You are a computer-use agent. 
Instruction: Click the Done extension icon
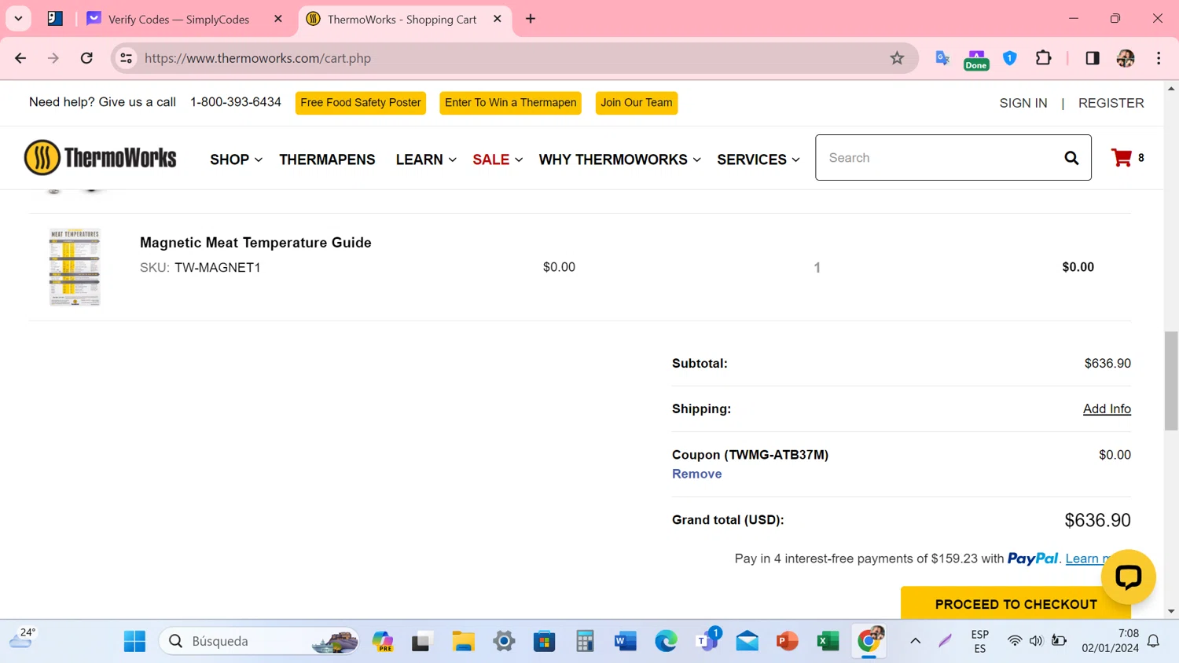(976, 60)
